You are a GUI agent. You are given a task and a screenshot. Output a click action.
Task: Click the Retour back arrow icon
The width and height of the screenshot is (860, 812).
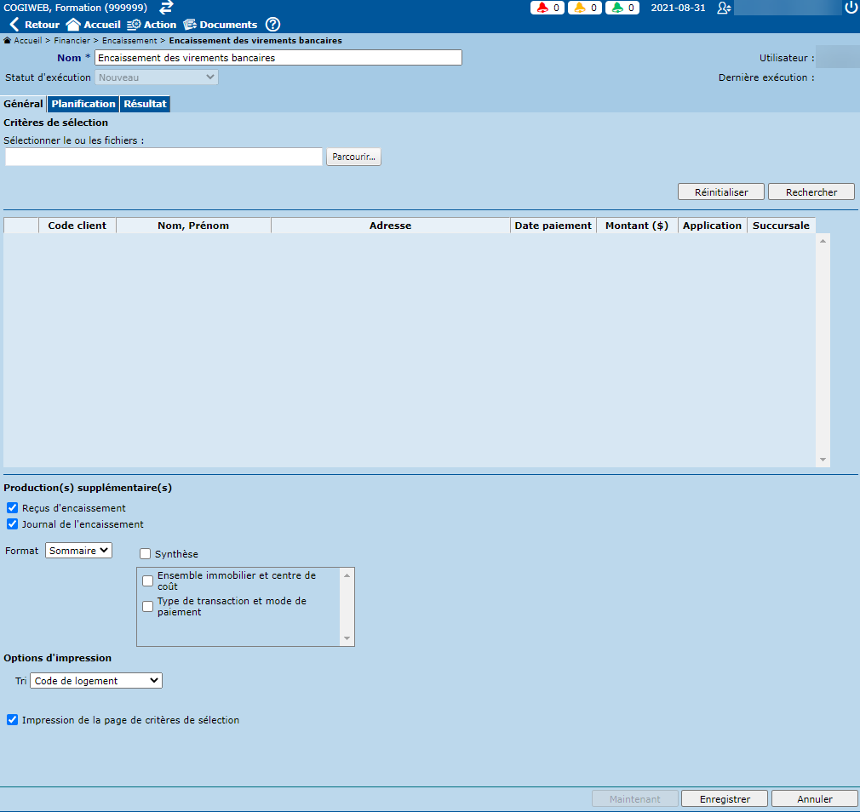14,25
